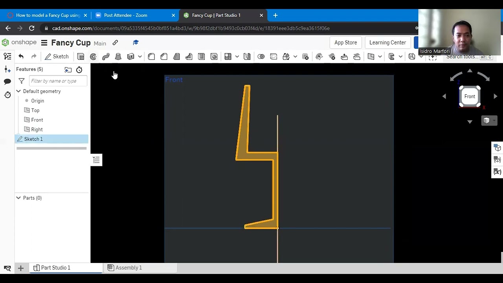Image resolution: width=503 pixels, height=283 pixels.
Task: Select the Sheet metal tool icon
Action: pyautogui.click(x=412, y=57)
